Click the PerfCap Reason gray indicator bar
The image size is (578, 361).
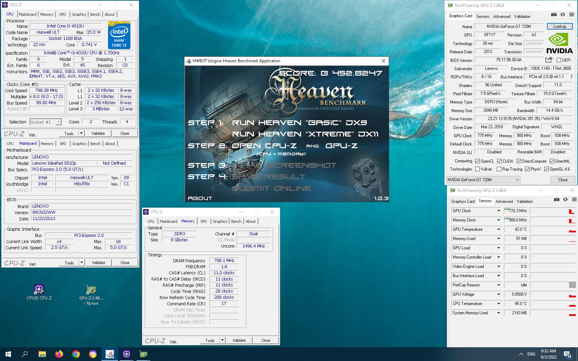(572, 285)
